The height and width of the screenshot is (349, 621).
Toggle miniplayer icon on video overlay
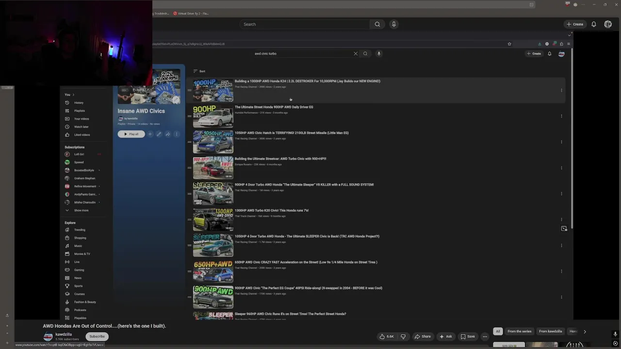[x=564, y=228]
